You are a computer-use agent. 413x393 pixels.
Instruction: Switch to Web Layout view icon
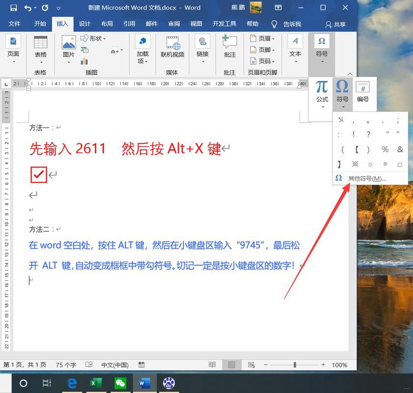(251, 365)
